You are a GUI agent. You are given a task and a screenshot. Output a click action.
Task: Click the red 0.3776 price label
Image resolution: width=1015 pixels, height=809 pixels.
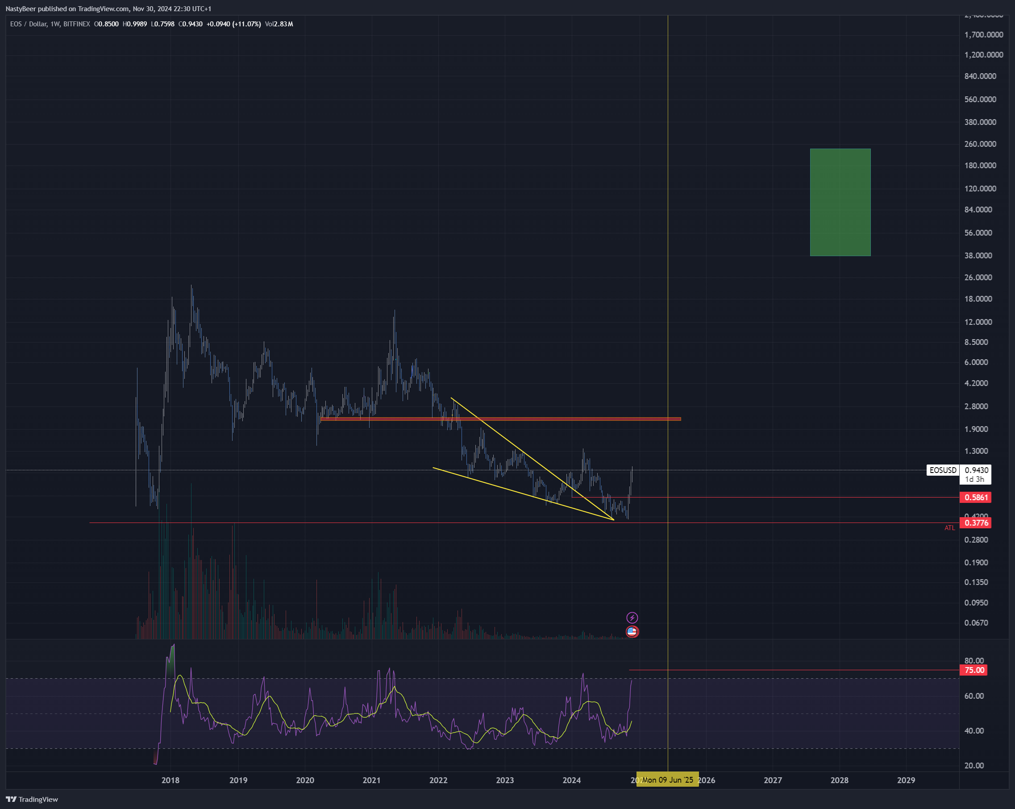pos(975,523)
